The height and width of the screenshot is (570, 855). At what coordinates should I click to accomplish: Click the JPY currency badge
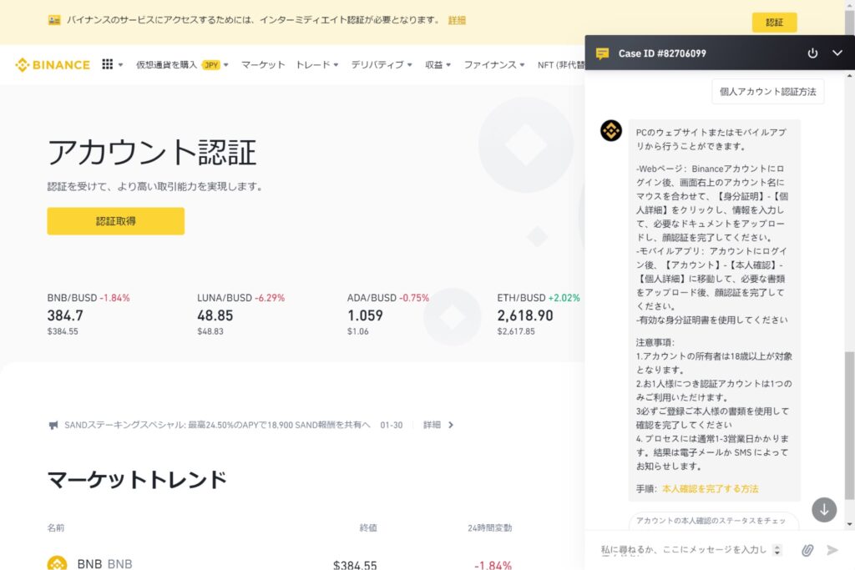pos(210,65)
